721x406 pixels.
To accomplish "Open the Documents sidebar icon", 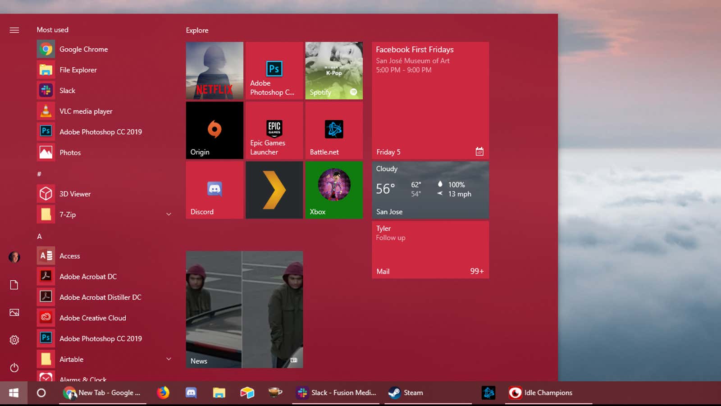I will point(14,285).
